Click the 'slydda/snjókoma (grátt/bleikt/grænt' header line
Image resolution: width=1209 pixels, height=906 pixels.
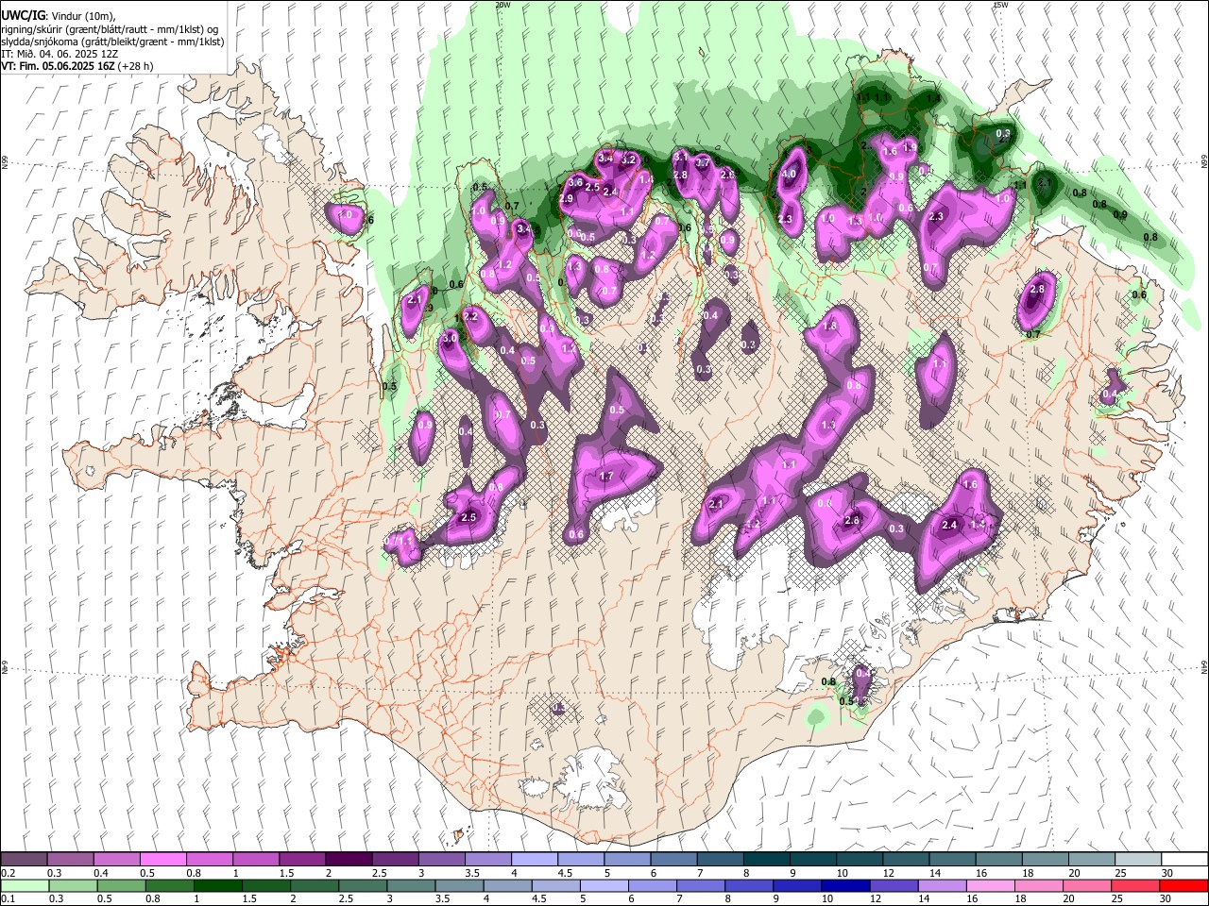(x=112, y=42)
